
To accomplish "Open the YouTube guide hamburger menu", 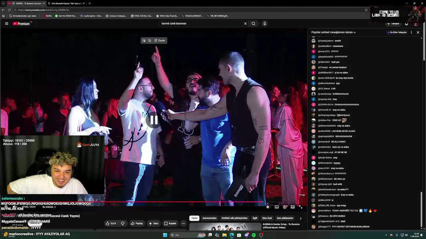I will 6,24.
